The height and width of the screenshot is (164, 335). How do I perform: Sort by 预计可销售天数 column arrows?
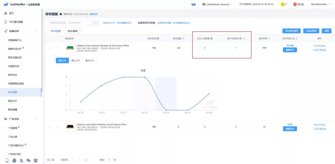click(244, 39)
